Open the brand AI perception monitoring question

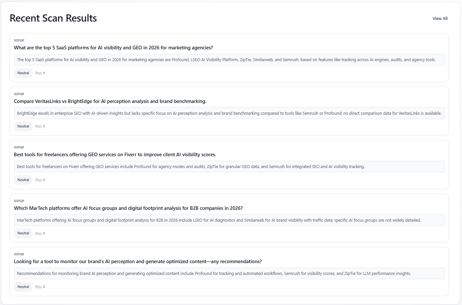click(138, 262)
